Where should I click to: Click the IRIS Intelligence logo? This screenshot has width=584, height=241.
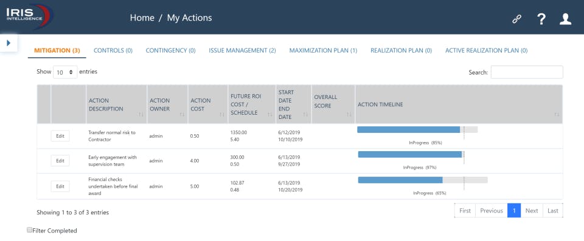click(30, 16)
